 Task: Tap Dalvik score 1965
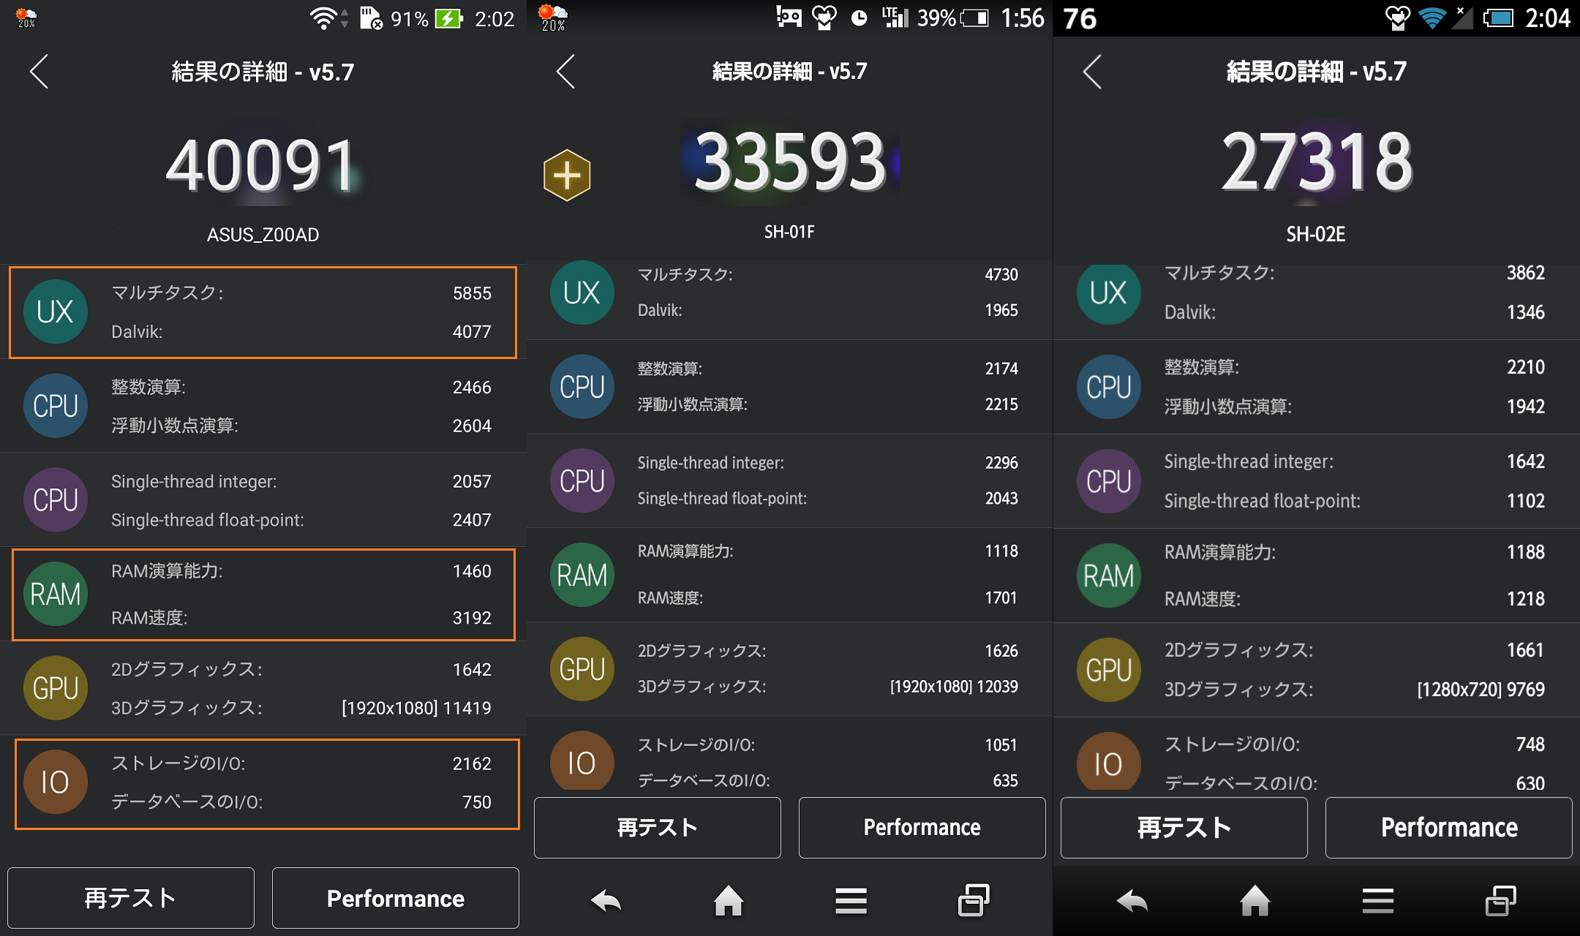coord(1001,310)
